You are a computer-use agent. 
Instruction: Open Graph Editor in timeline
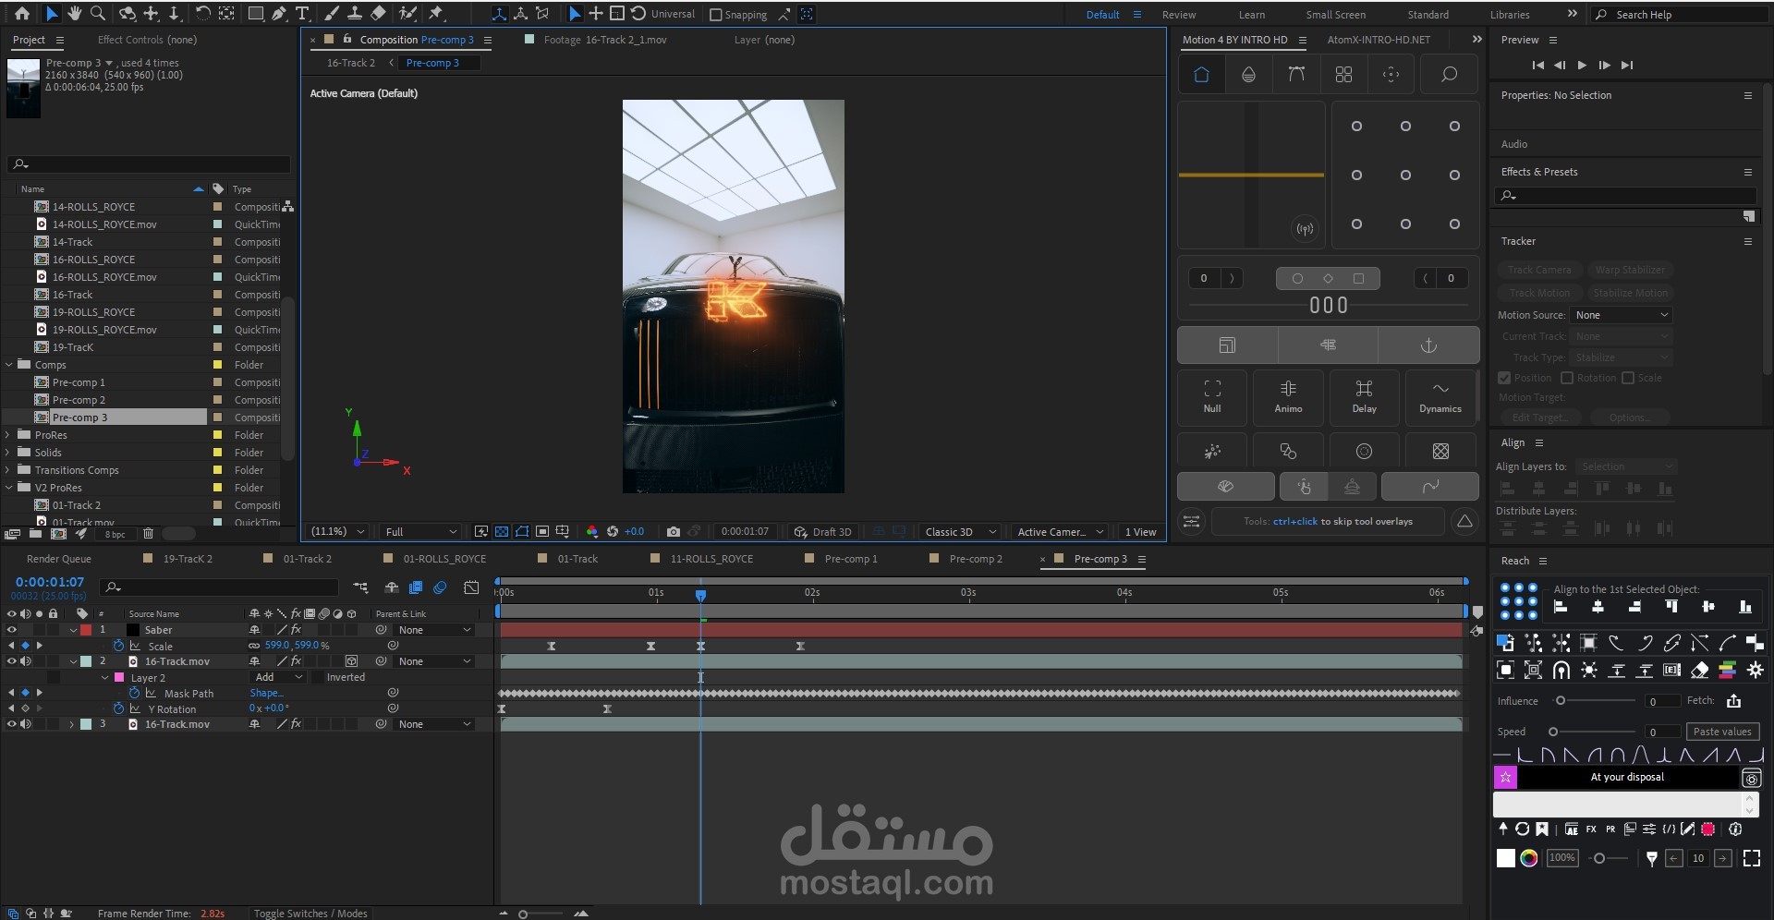click(471, 587)
